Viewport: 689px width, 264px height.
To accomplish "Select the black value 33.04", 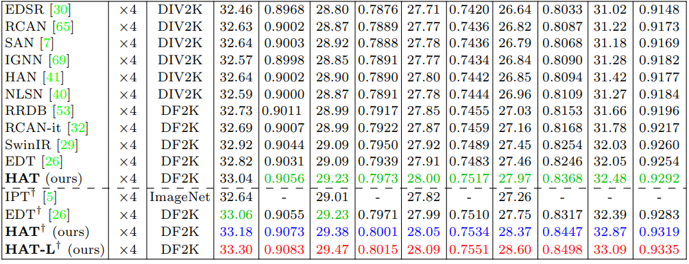I will pyautogui.click(x=236, y=179).
